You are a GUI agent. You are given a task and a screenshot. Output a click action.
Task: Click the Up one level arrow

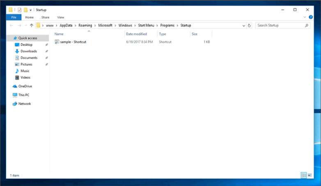click(x=32, y=25)
